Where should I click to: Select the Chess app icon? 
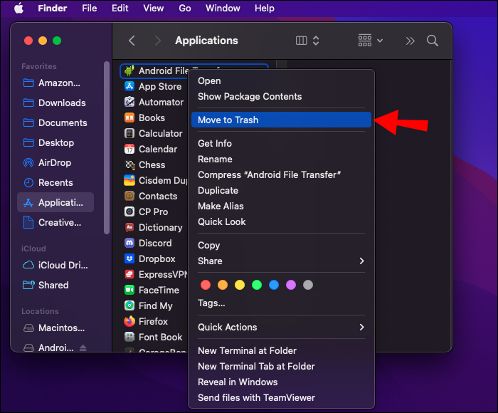(x=129, y=164)
